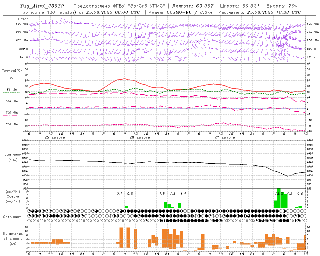
Task: Click the Тем-ра(°C) axis title
Action: point(12,71)
